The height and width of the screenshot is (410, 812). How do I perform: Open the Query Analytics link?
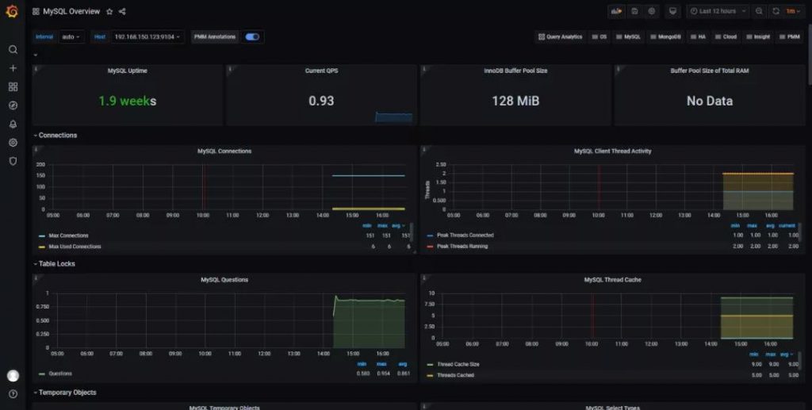(561, 36)
